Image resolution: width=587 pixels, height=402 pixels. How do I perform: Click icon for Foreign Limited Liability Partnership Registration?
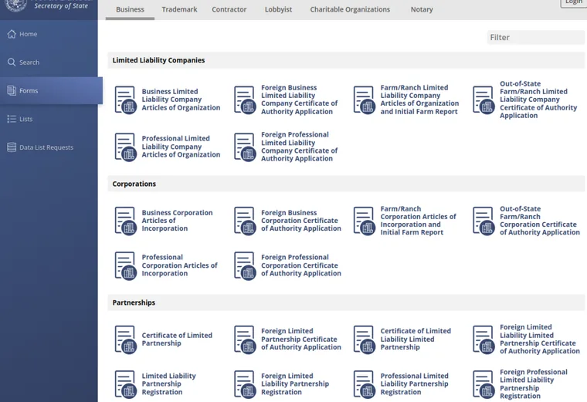click(245, 384)
